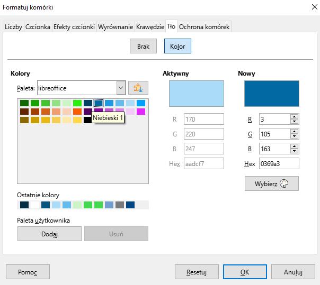The image size is (320, 285).
Task: Choose the white swatch in Ostatnie kolory
Action: (x=35, y=205)
